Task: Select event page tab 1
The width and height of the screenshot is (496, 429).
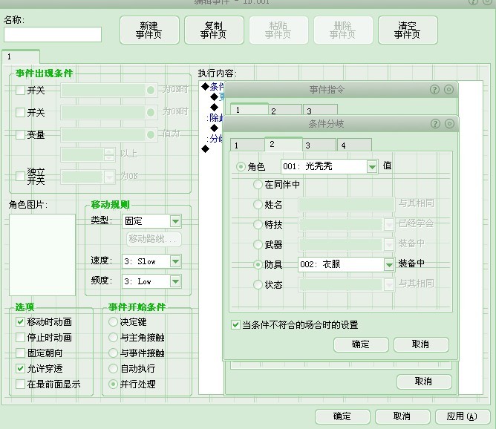Action: coord(21,56)
